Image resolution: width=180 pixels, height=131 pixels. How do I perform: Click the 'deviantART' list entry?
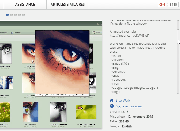[x=120, y=72]
